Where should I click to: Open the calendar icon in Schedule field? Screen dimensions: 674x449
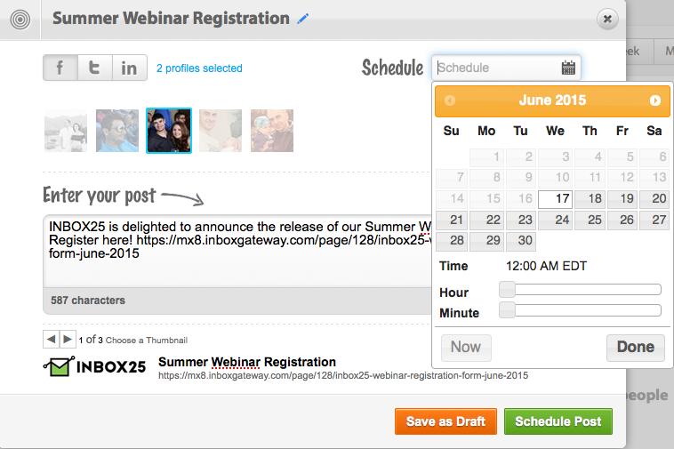[568, 68]
